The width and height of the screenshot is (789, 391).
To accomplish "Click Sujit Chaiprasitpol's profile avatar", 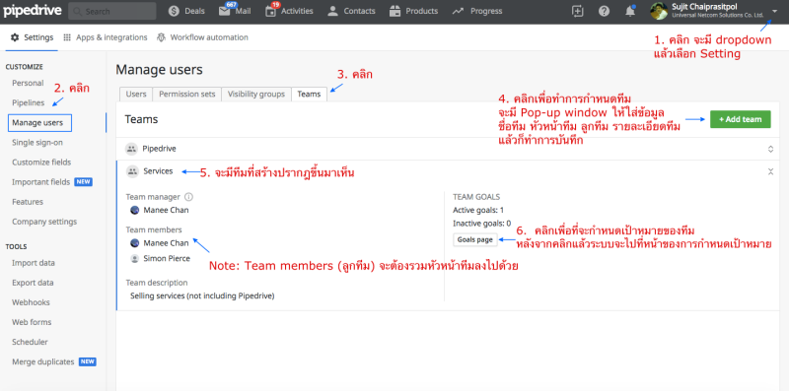I will point(659,11).
